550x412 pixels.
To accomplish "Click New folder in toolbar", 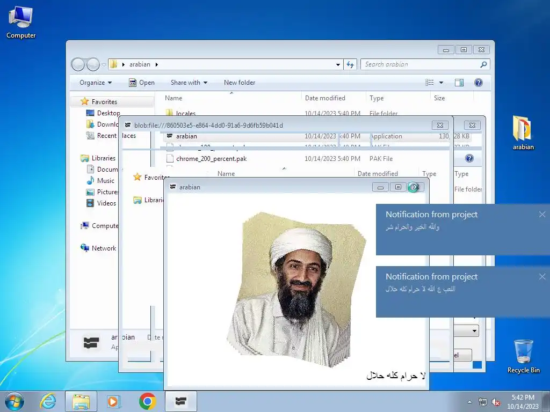I will point(240,83).
